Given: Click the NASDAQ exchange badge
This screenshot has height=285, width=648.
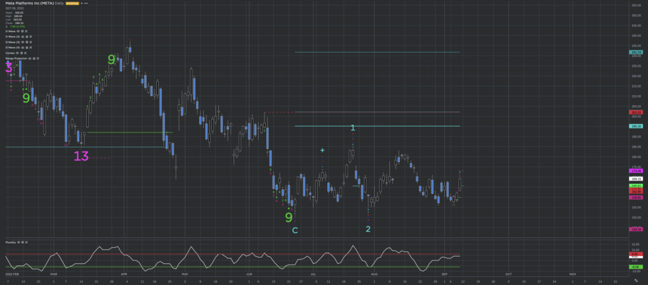Looking at the screenshot, I should click(72, 3).
